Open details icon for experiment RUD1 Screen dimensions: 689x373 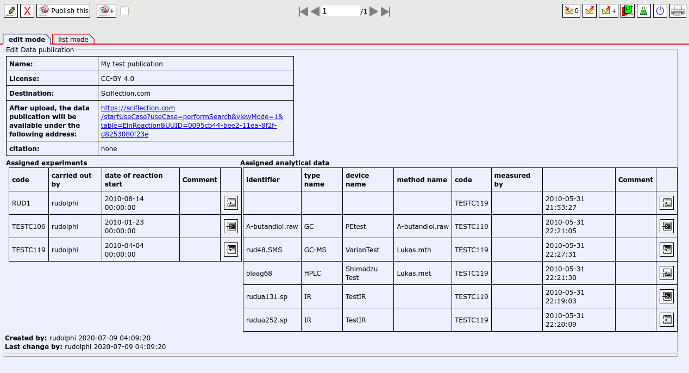(231, 203)
